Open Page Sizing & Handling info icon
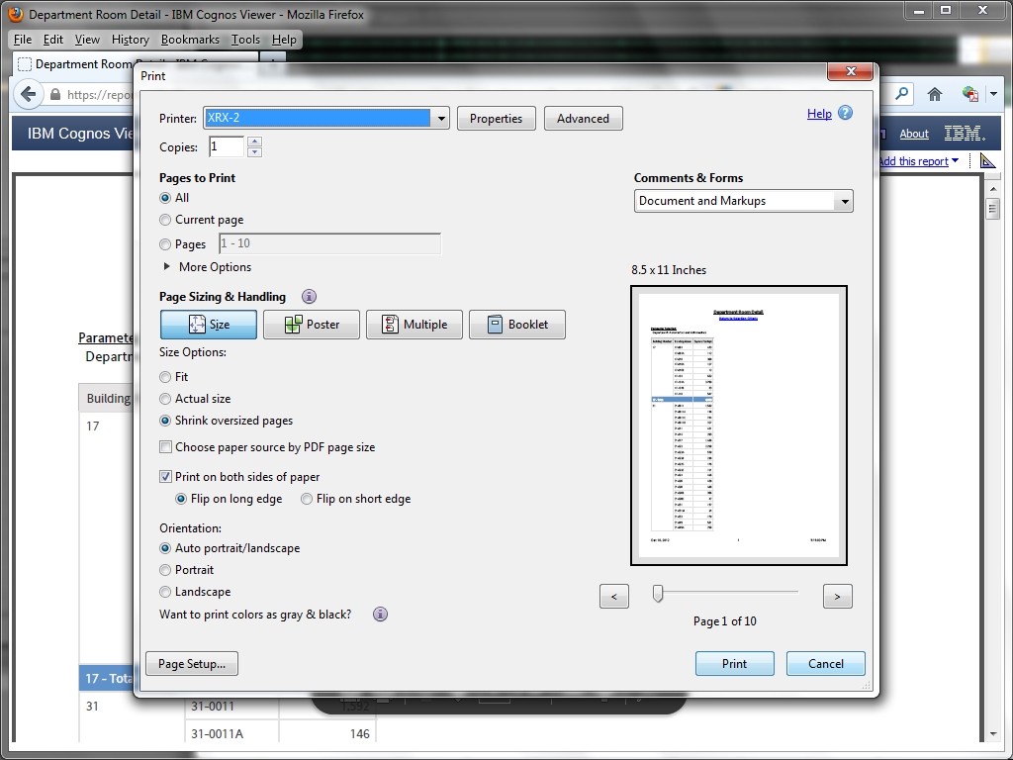This screenshot has width=1013, height=760. 309,297
